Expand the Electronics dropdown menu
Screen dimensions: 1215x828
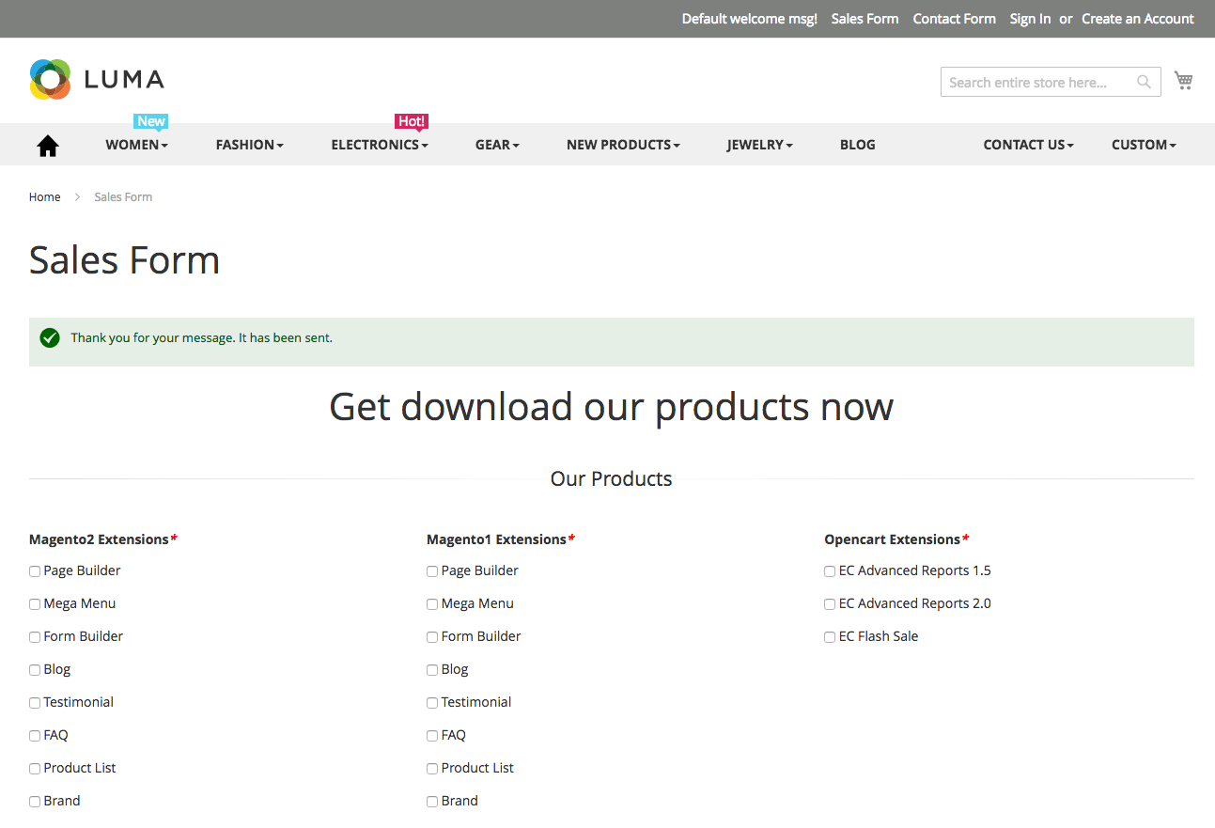(380, 145)
